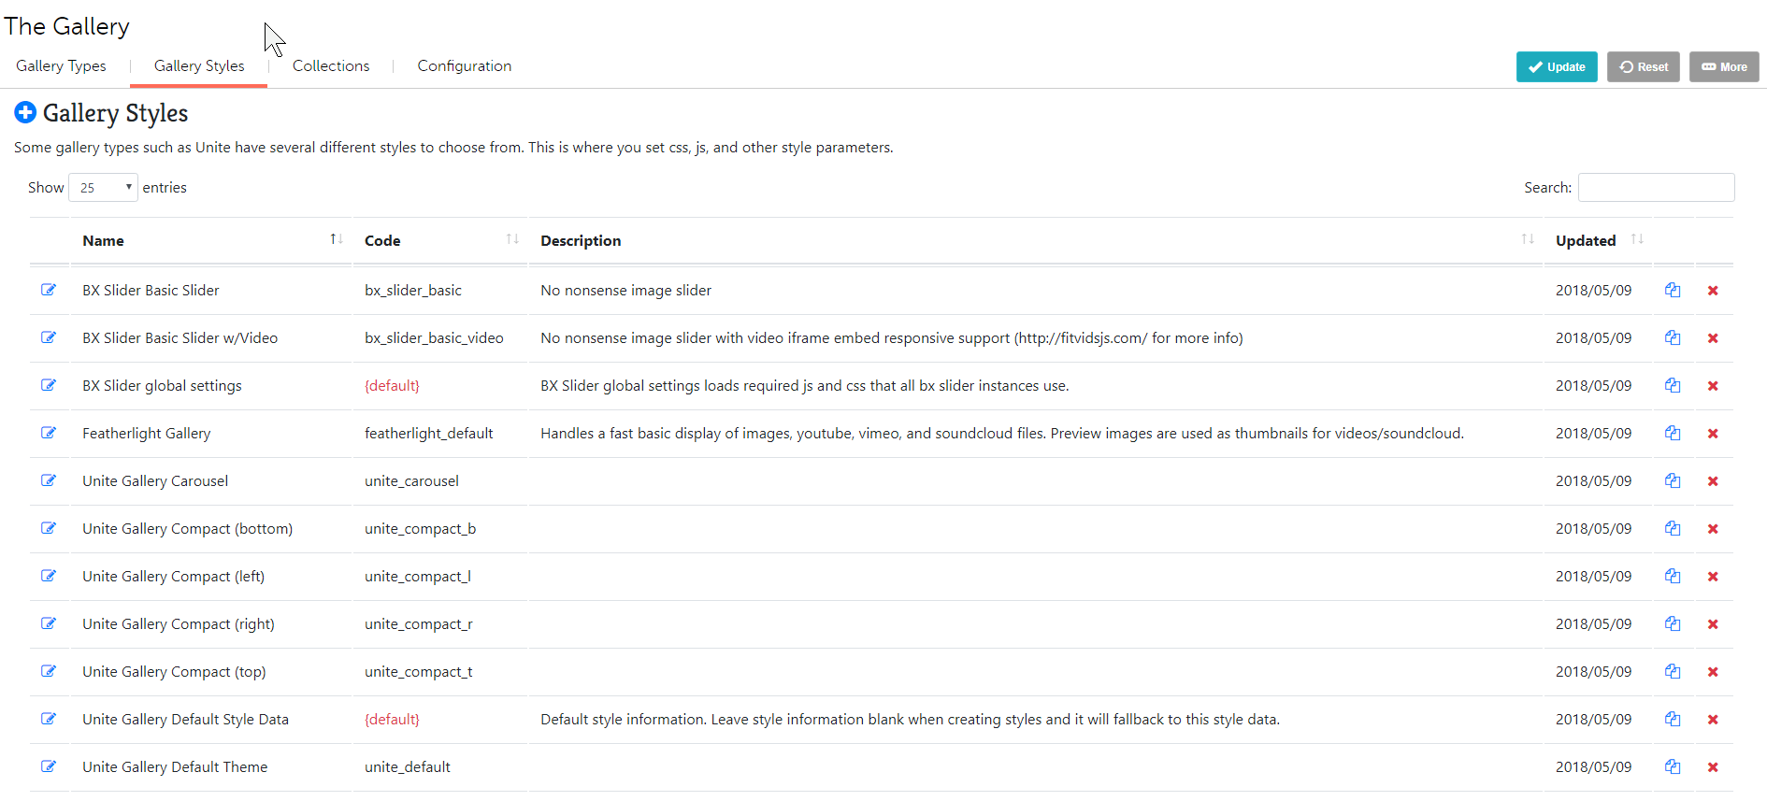The image size is (1767, 801).
Task: Switch to the Gallery Types tab
Action: pos(61,66)
